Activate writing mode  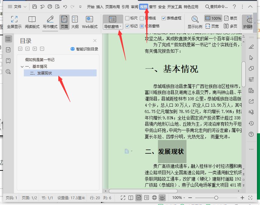[x=50, y=22]
